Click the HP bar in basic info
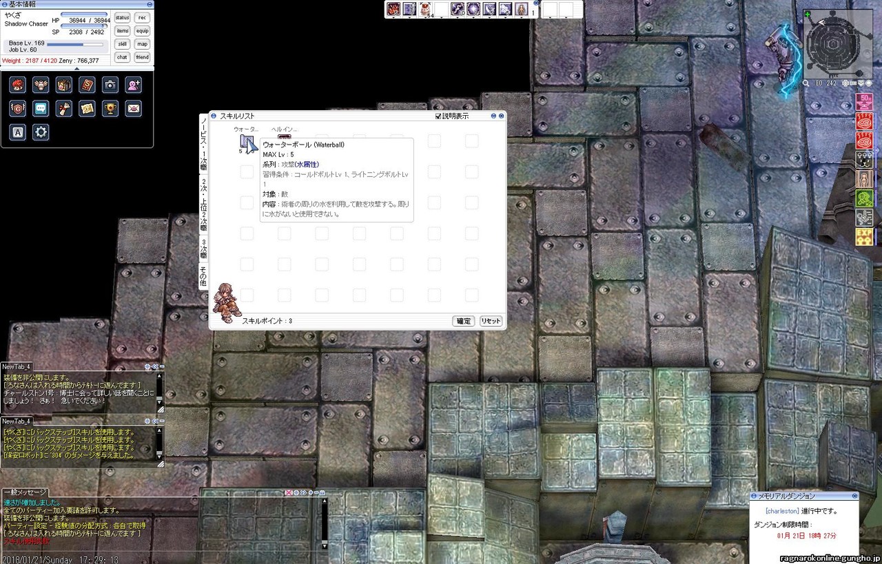This screenshot has height=564, width=882. (x=85, y=14)
